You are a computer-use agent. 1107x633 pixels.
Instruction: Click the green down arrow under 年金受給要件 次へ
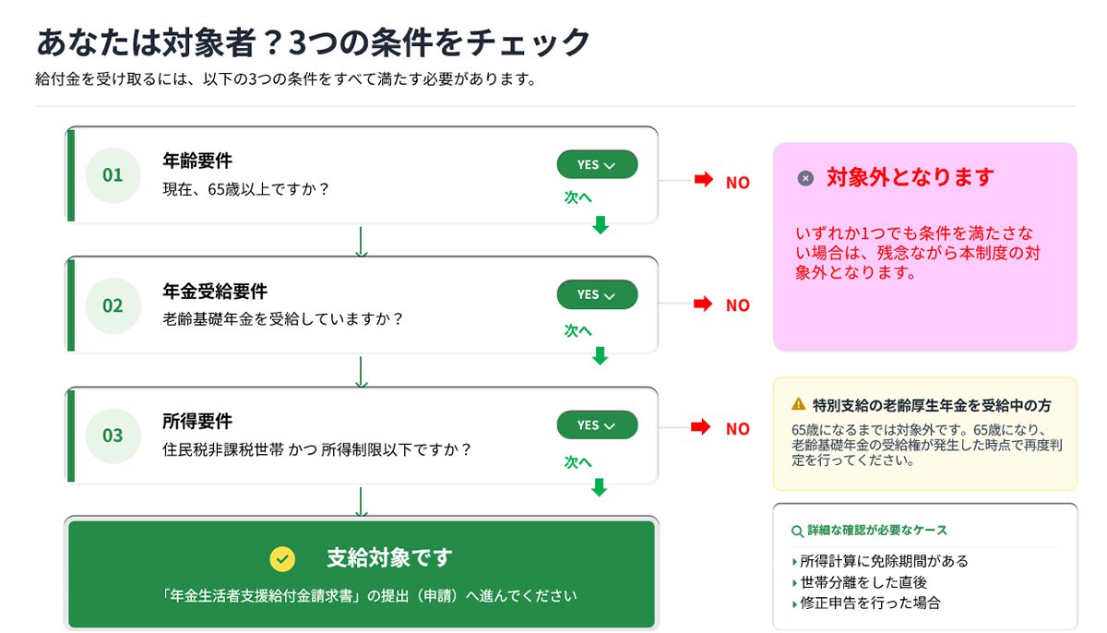point(600,355)
